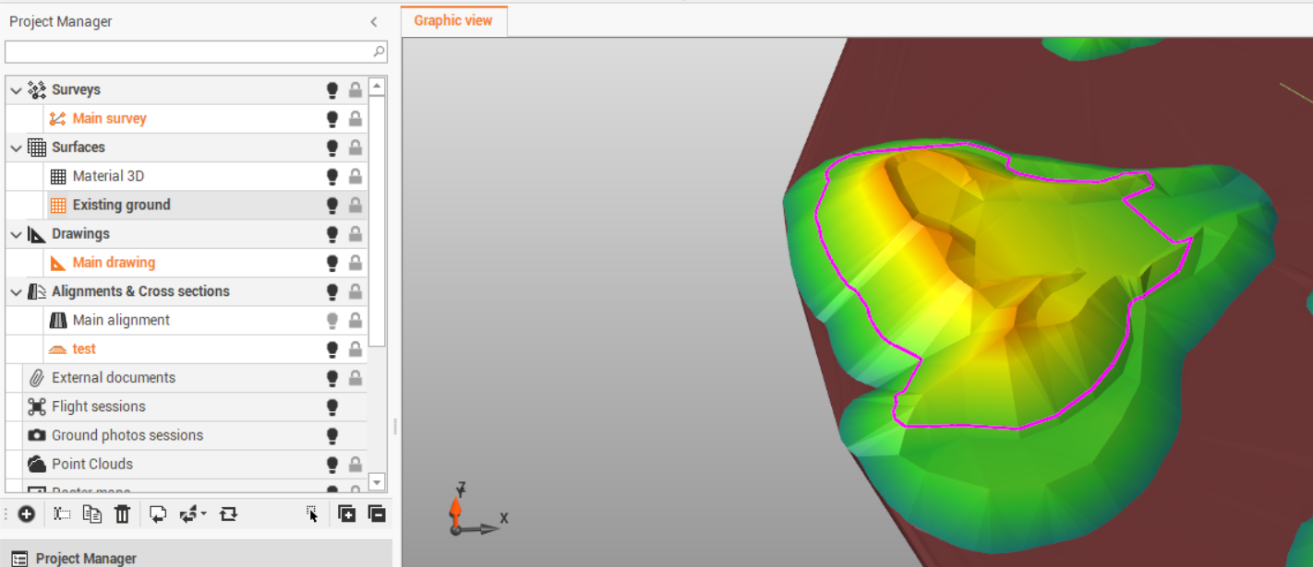Toggle visibility bulb for Existing ground
The width and height of the screenshot is (1313, 567).
(331, 205)
